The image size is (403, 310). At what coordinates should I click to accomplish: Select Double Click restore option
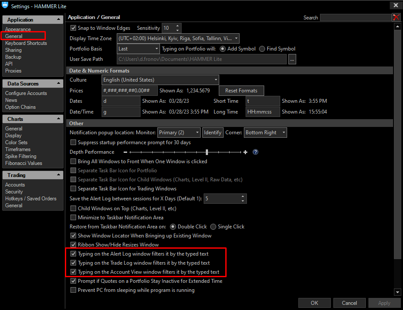pyautogui.click(x=173, y=227)
